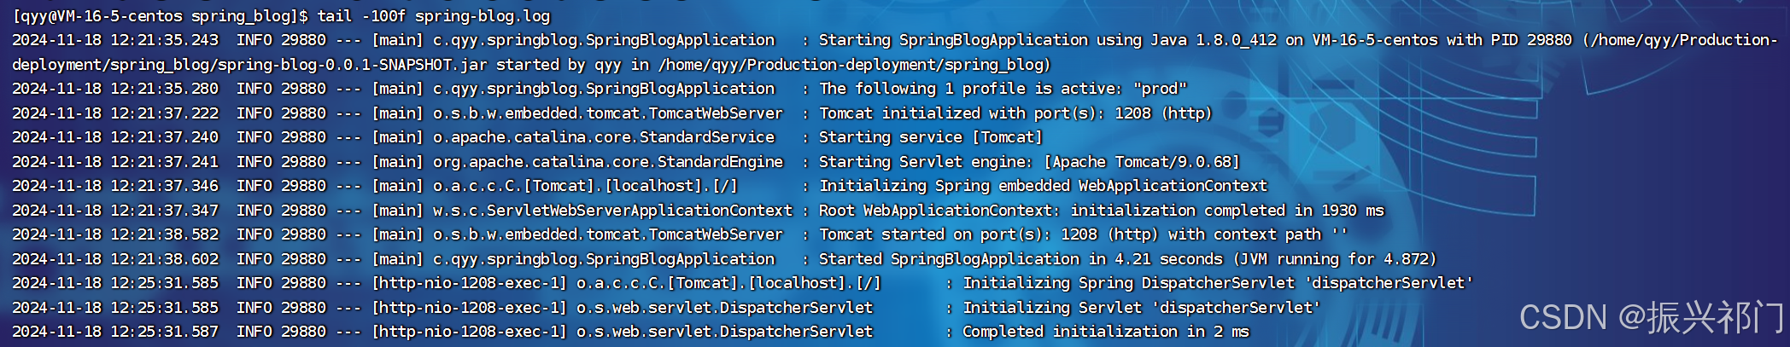This screenshot has width=1790, height=347.
Task: Click Initializing Spring embedded WebApplicationContext message
Action: 1043,186
